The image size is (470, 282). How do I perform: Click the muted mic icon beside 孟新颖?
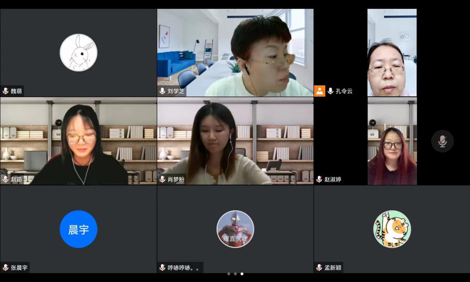[319, 267]
